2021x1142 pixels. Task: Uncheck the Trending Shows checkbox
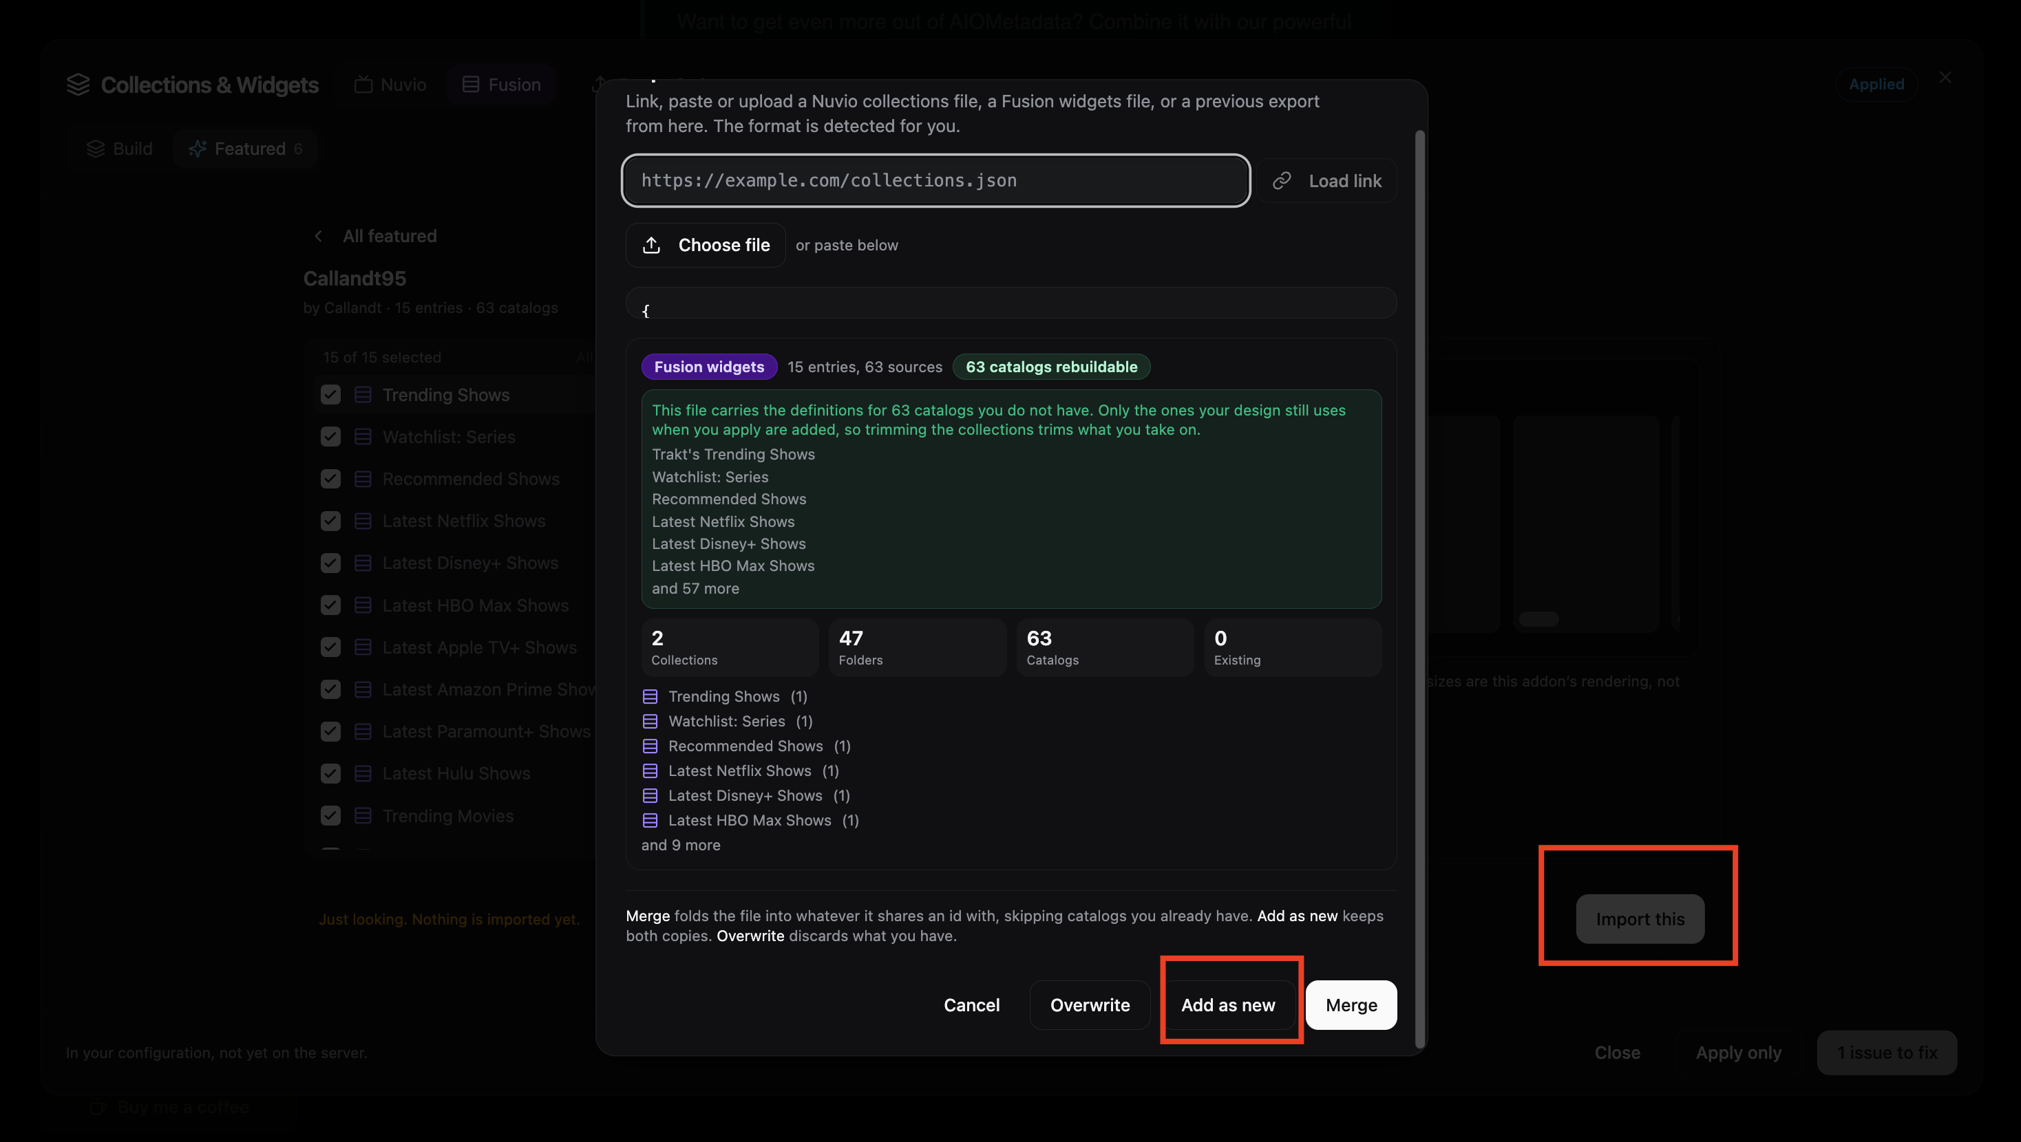coord(331,396)
